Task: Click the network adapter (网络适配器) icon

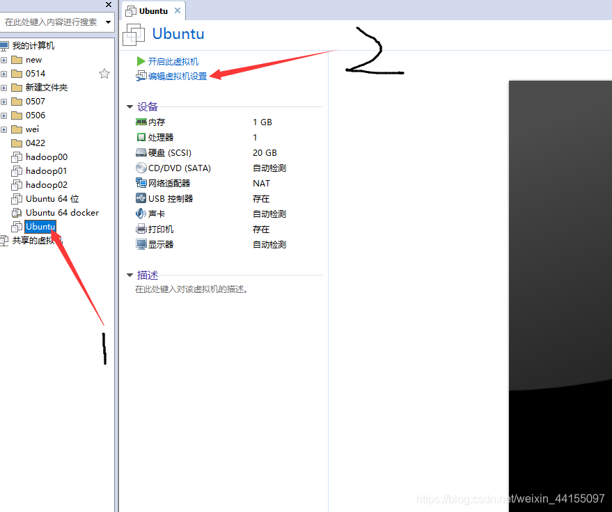Action: coord(141,182)
